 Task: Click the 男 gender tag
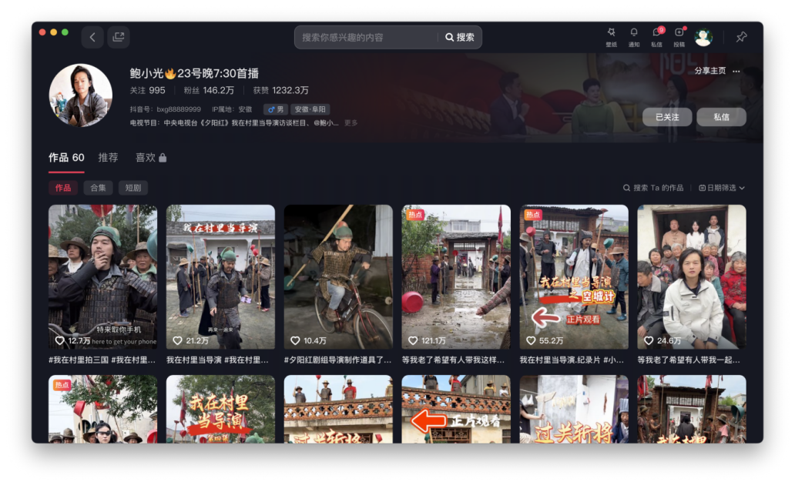click(x=276, y=109)
